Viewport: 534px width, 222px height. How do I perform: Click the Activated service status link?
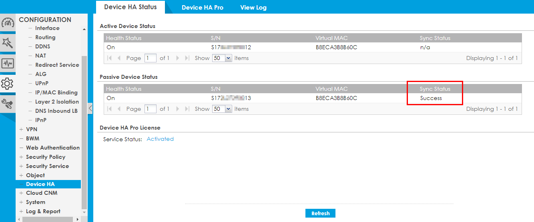(160, 139)
